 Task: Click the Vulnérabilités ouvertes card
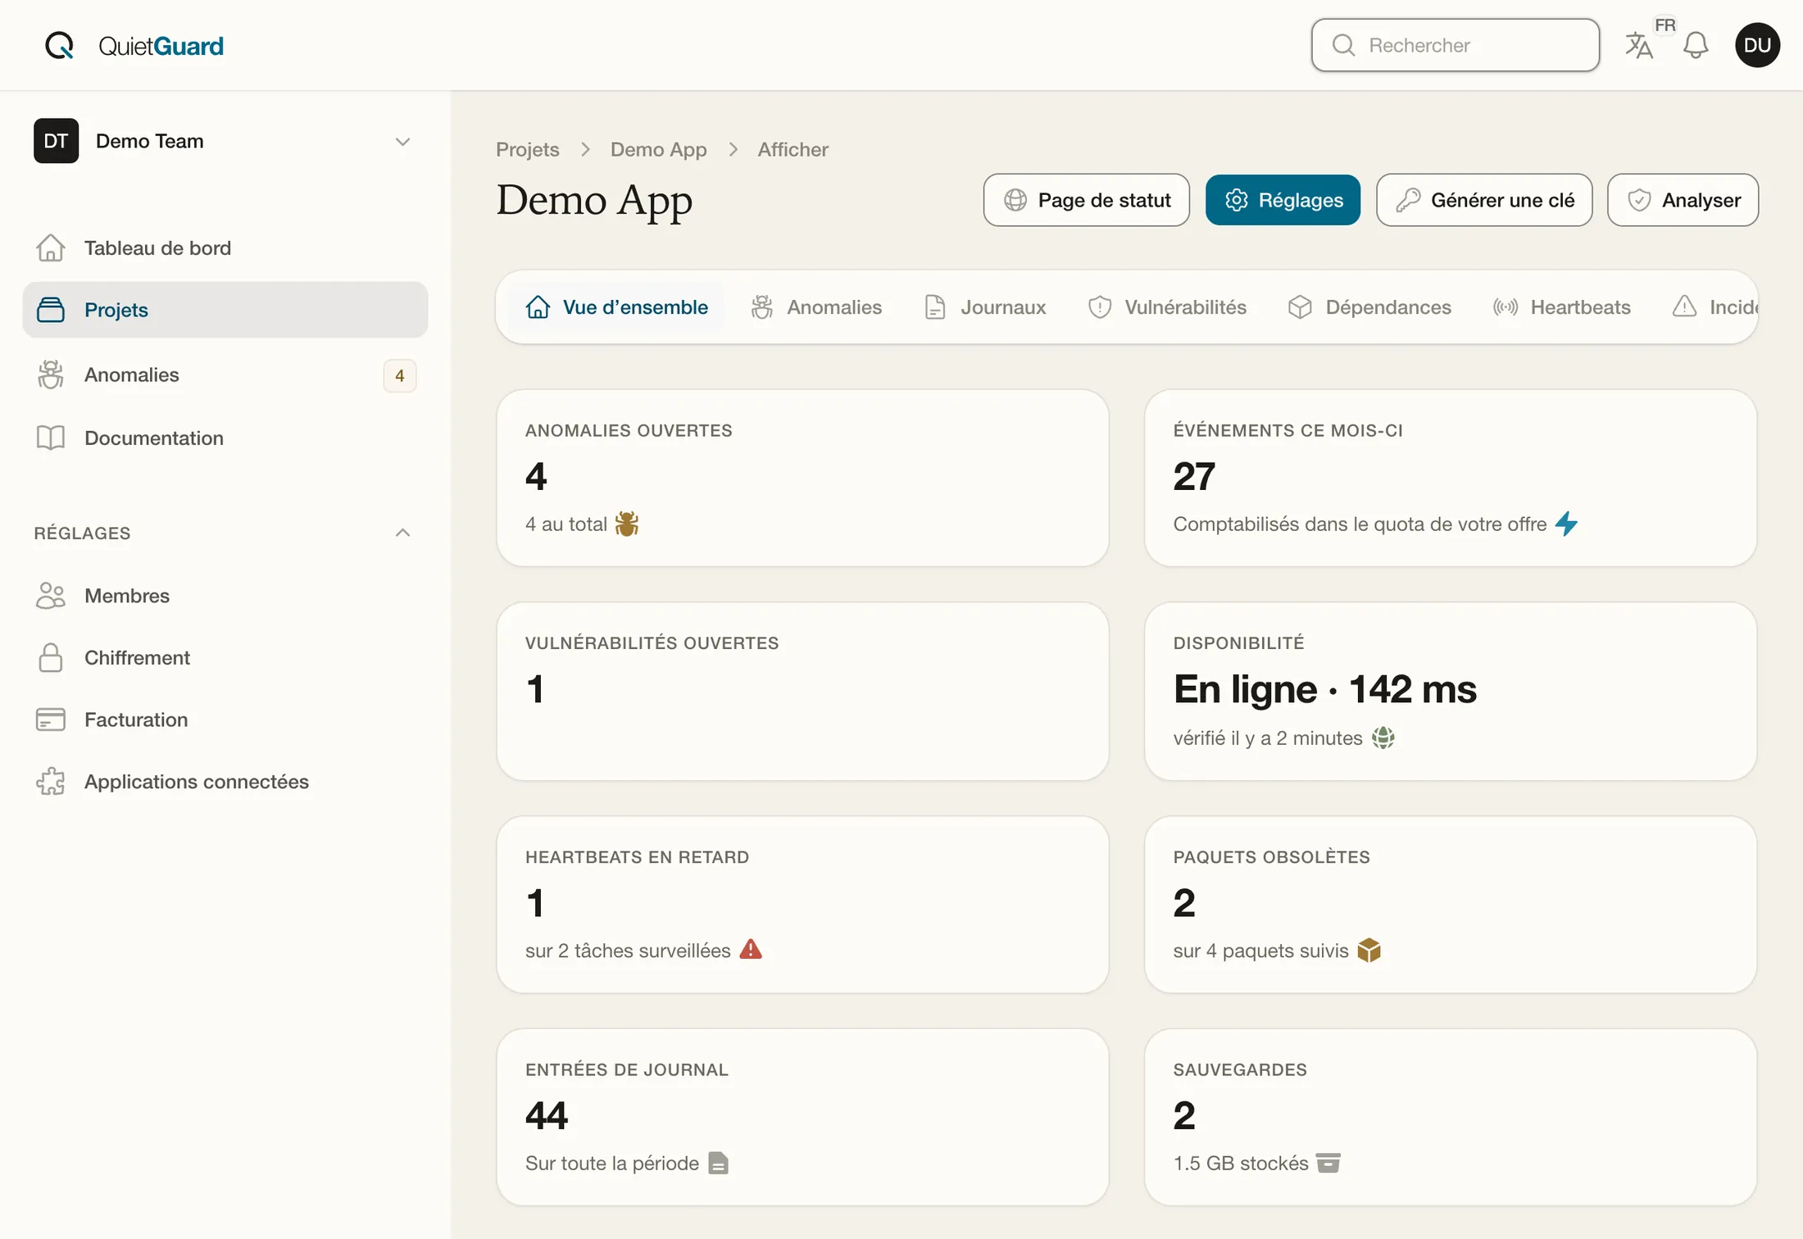pyautogui.click(x=802, y=691)
